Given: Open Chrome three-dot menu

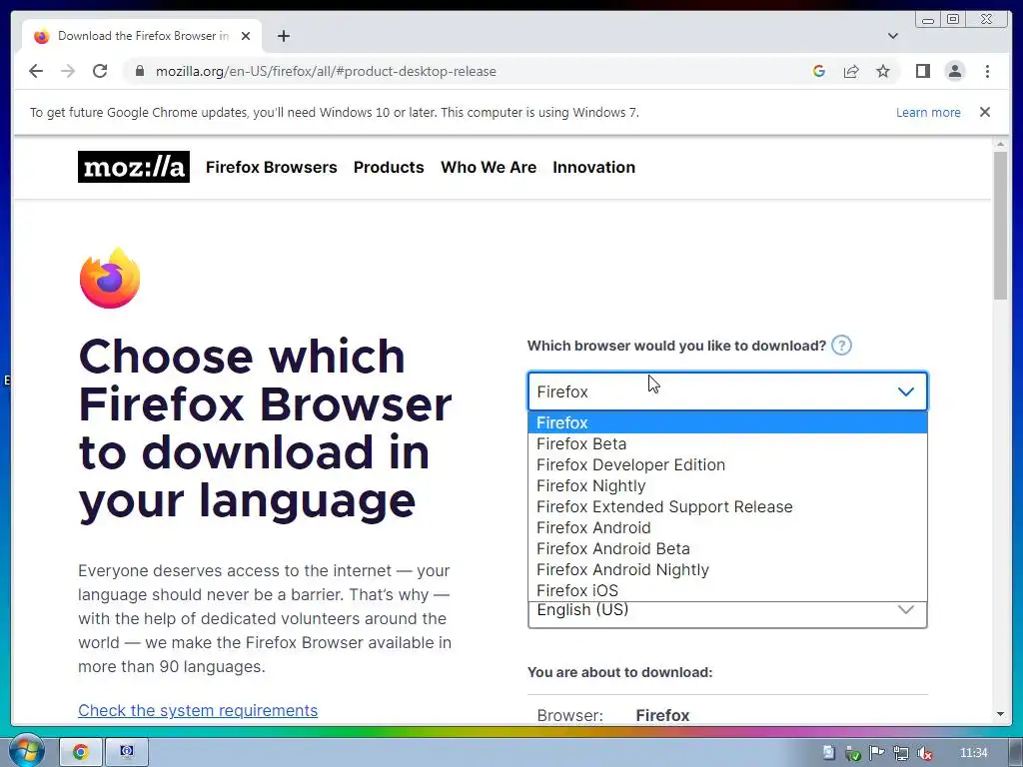Looking at the screenshot, I should tap(987, 71).
